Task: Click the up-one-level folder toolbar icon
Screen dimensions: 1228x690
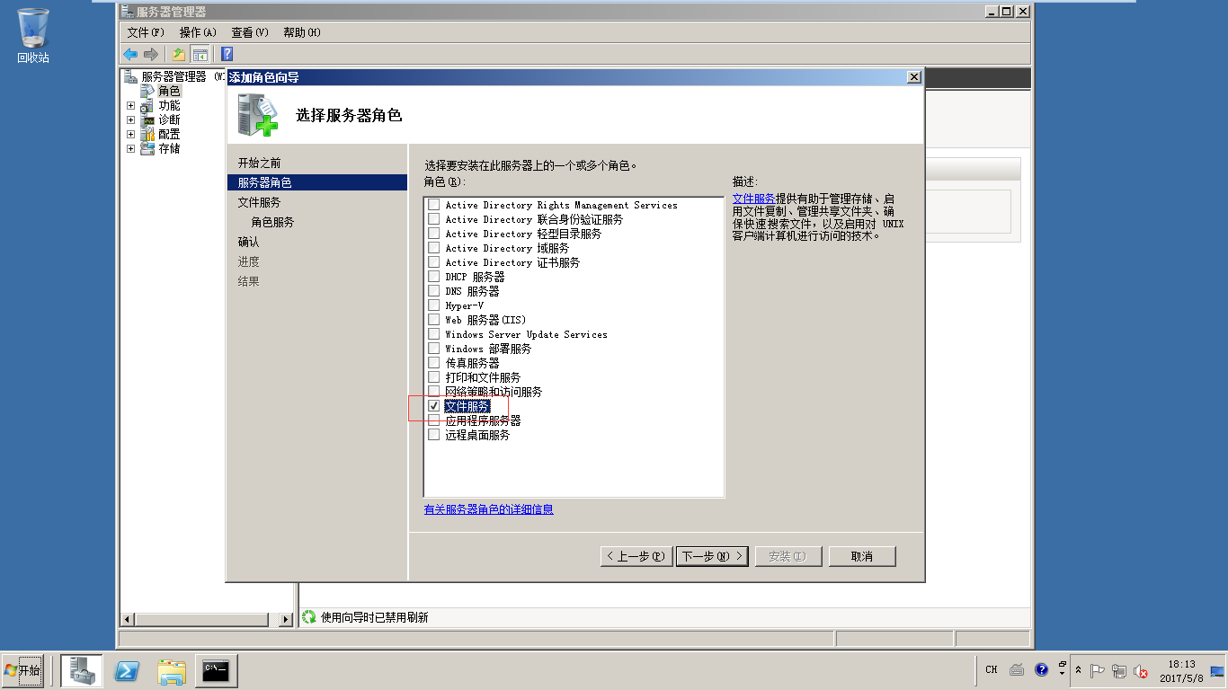Action: coord(179,54)
